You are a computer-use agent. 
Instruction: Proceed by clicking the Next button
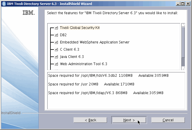pyautogui.click(x=129, y=120)
